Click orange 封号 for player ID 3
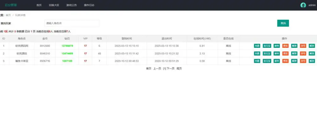 point(303,61)
